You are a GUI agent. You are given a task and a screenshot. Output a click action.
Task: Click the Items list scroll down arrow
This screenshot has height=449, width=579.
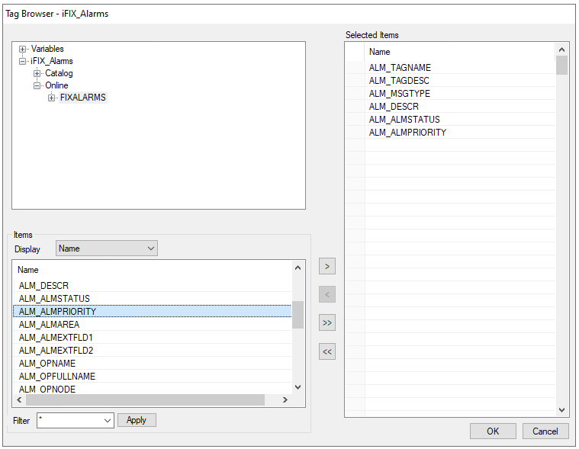(x=298, y=387)
